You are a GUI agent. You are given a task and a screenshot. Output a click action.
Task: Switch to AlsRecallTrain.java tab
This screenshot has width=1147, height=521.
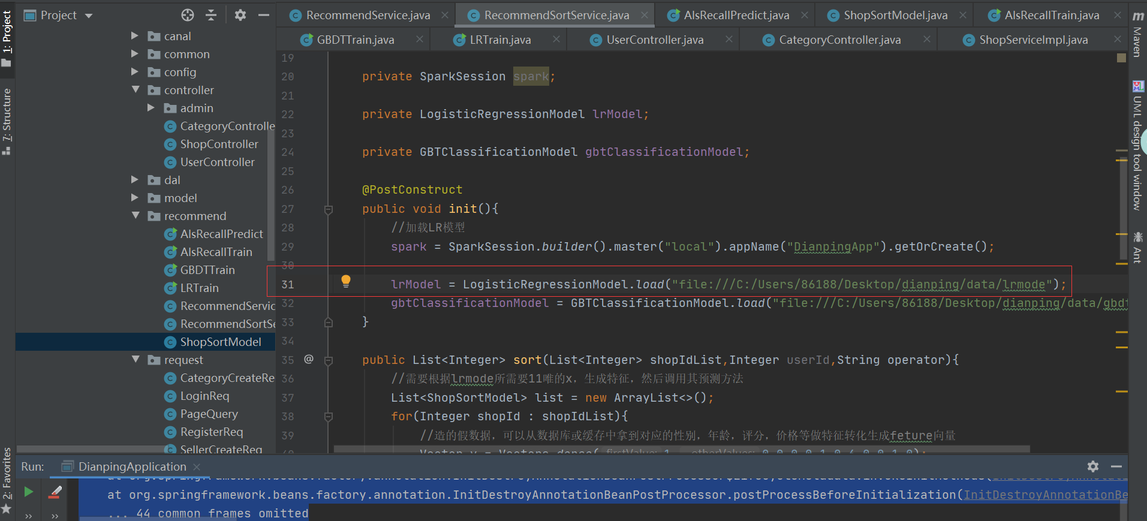pos(1051,15)
